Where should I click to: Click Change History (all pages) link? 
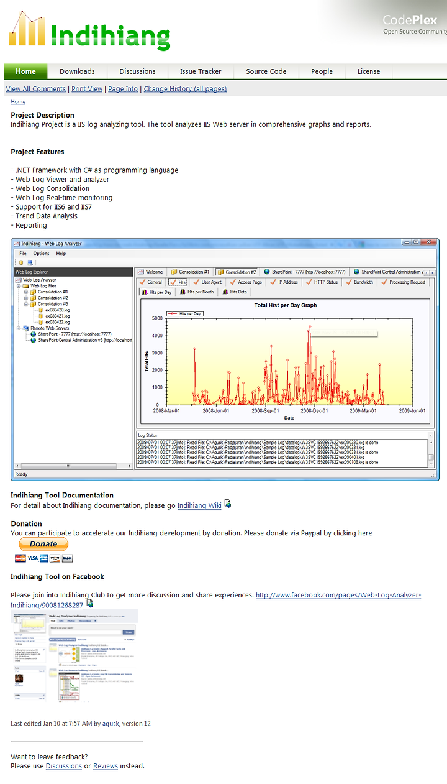click(185, 89)
